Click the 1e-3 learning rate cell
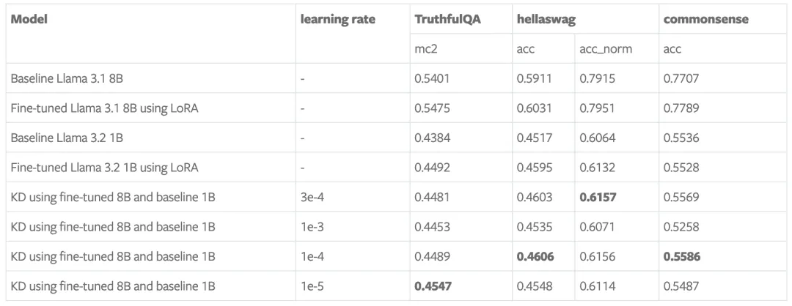Image resolution: width=792 pixels, height=306 pixels. click(311, 227)
